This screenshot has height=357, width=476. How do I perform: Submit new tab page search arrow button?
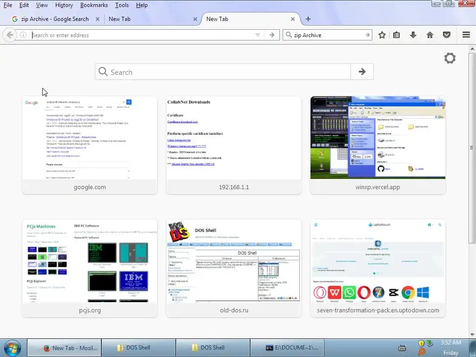[362, 72]
